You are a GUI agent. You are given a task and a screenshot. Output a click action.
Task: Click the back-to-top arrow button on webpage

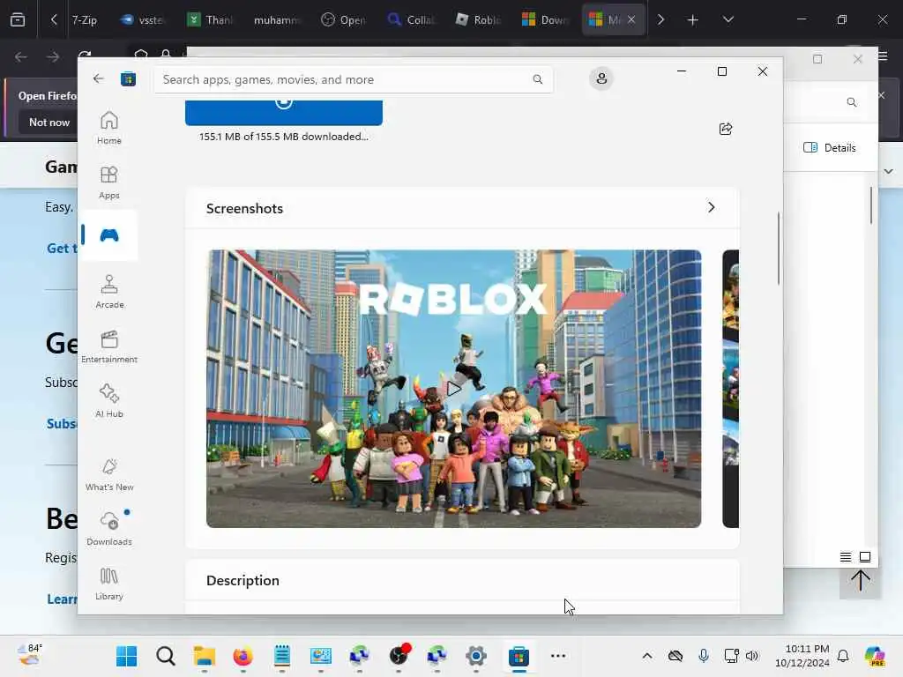tap(861, 581)
